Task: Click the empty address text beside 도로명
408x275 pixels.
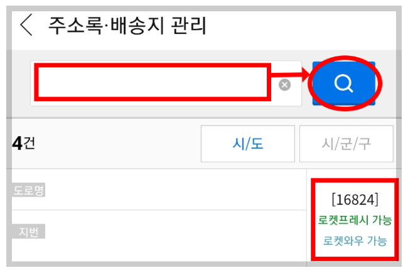Action: tap(176, 190)
